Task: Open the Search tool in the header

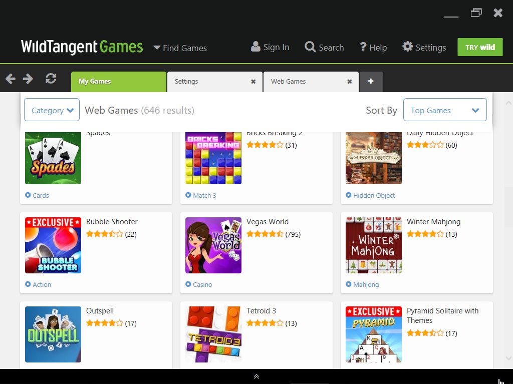Action: tap(324, 48)
